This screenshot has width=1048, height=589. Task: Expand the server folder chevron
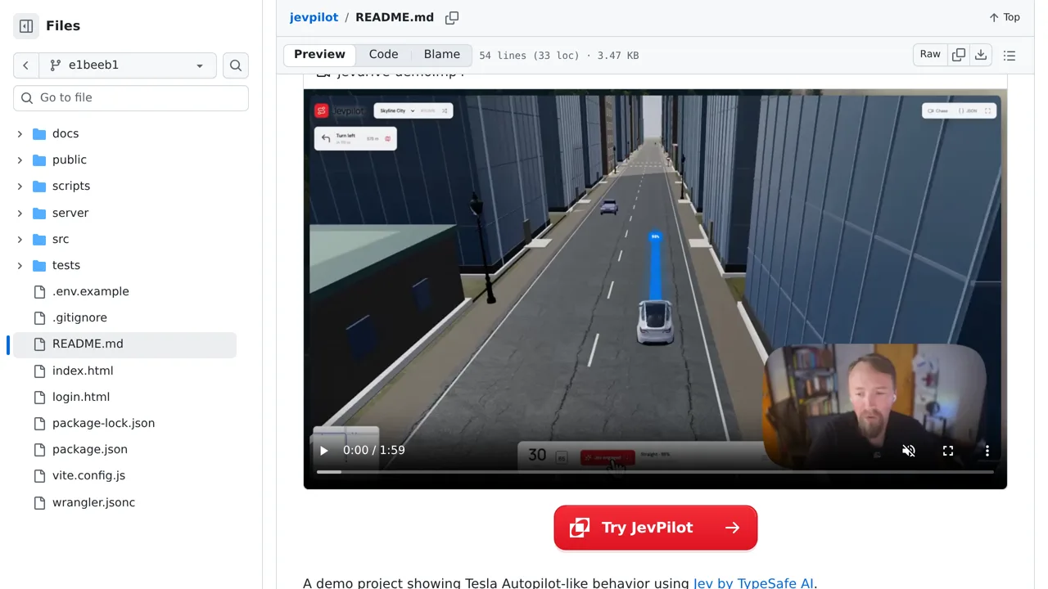[x=20, y=213]
